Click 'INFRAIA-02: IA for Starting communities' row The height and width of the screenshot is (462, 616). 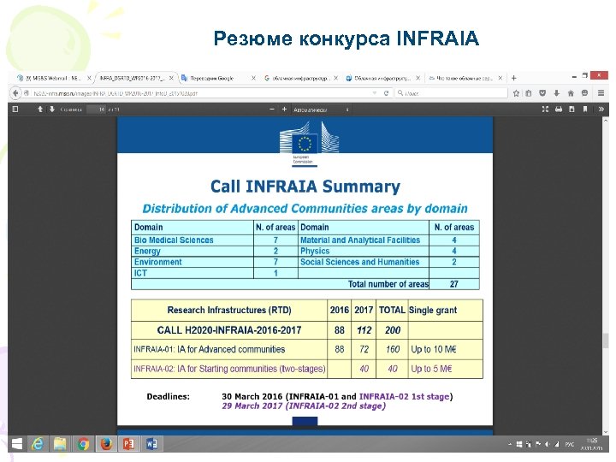pos(229,369)
